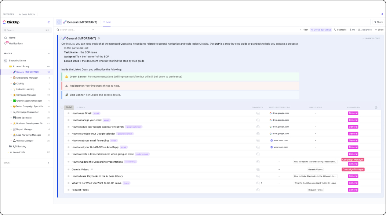This screenshot has width=386, height=215.
Task: Open Group by: Status dropdown
Action: click(321, 30)
